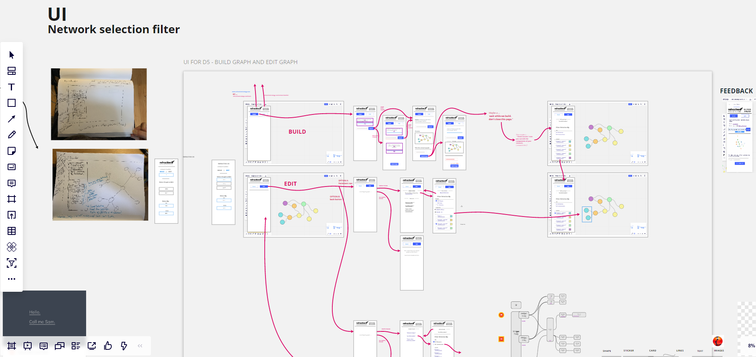
Task: Select the Sticky note tool
Action: pyautogui.click(x=12, y=151)
